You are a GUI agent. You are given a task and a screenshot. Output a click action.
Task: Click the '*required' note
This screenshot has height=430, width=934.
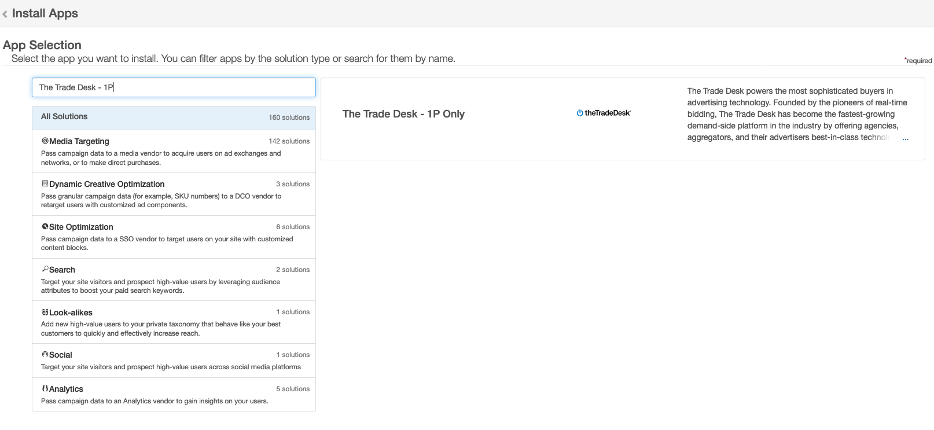918,60
